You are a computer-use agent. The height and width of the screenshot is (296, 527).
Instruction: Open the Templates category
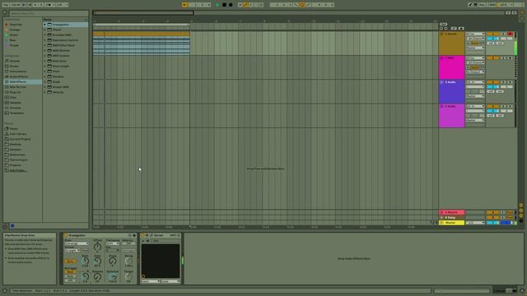pos(16,113)
